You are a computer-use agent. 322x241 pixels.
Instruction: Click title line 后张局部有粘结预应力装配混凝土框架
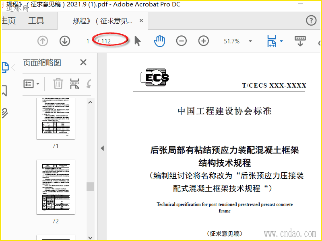[x=225, y=150]
